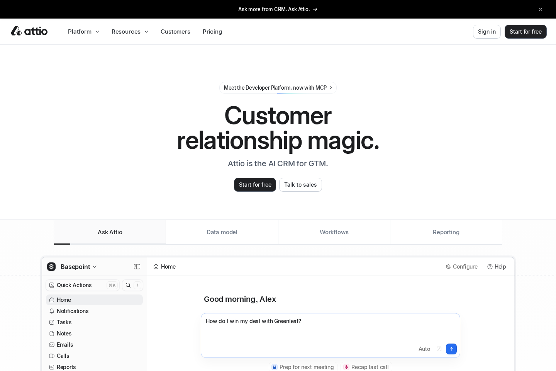Choose Recap last call suggestion

click(x=366, y=367)
